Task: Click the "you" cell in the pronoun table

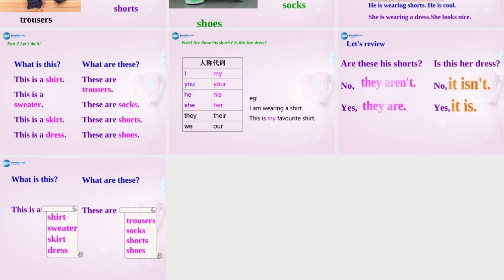Action: pos(198,84)
